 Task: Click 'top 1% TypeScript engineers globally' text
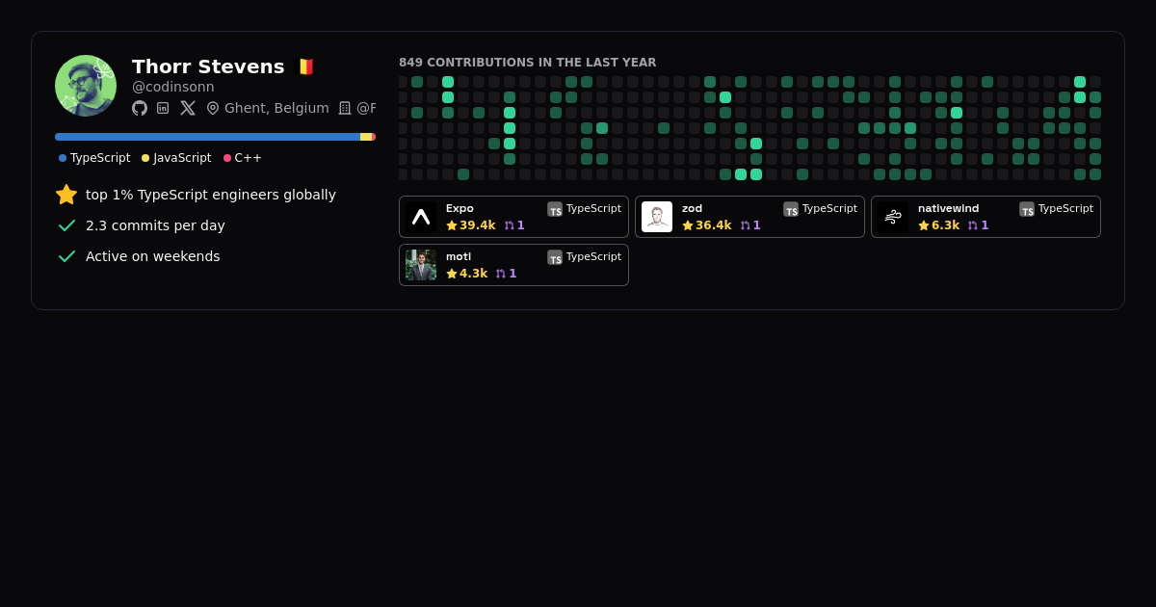[x=211, y=195]
